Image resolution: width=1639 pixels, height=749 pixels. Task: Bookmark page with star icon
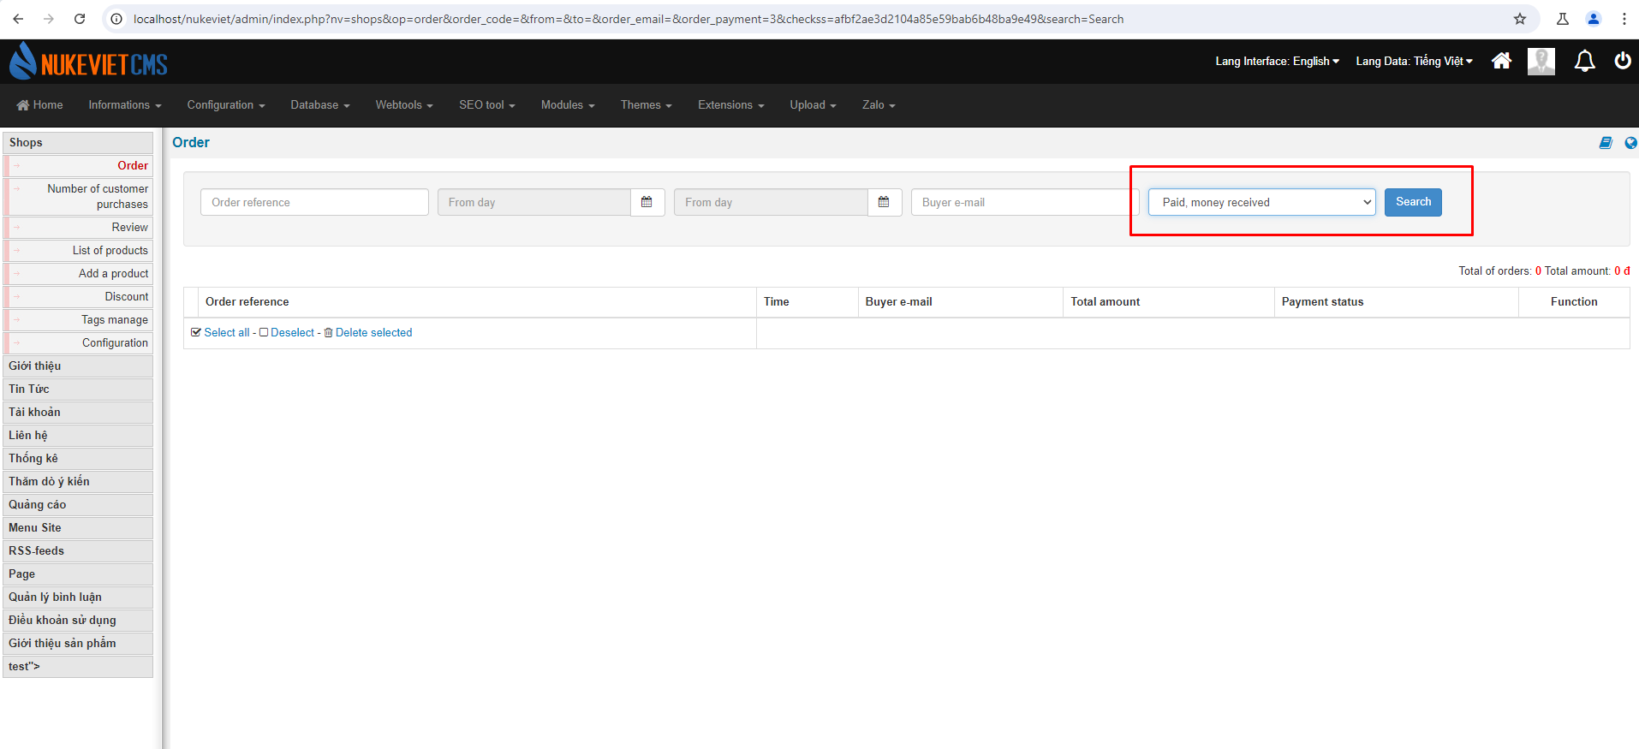point(1520,19)
